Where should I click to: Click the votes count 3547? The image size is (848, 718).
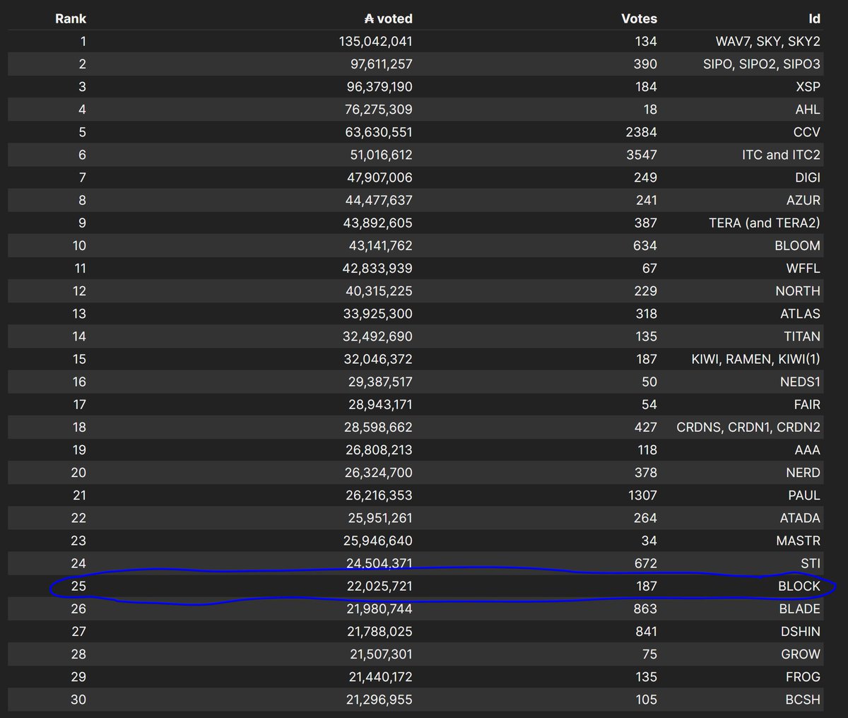pyautogui.click(x=642, y=155)
